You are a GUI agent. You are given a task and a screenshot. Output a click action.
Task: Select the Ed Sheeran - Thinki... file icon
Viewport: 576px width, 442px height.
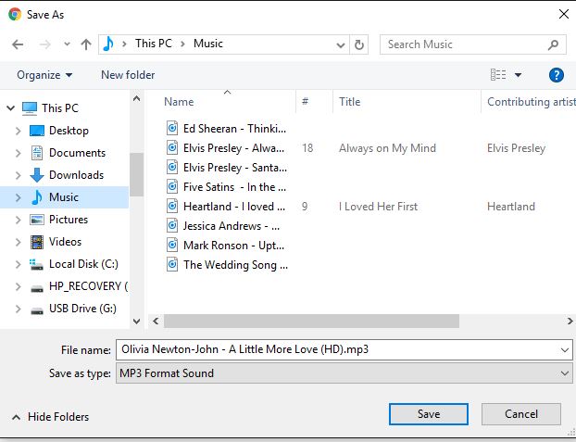click(x=172, y=128)
